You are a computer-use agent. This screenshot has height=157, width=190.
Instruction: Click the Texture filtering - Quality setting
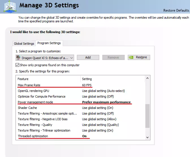pos(100,125)
